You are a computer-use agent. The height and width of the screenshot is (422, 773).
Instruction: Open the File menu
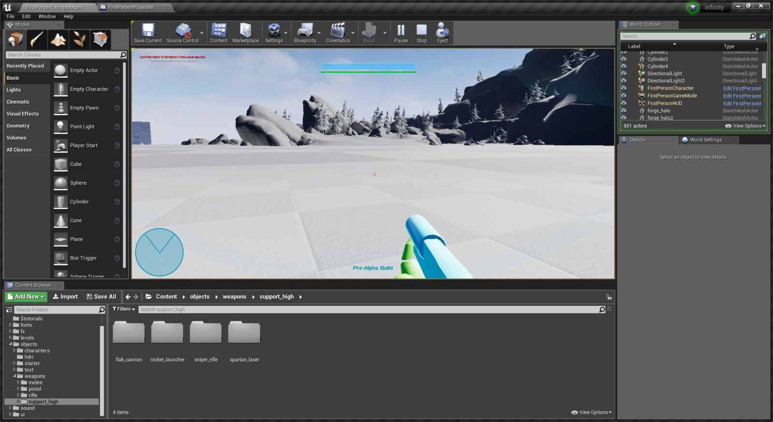click(11, 16)
